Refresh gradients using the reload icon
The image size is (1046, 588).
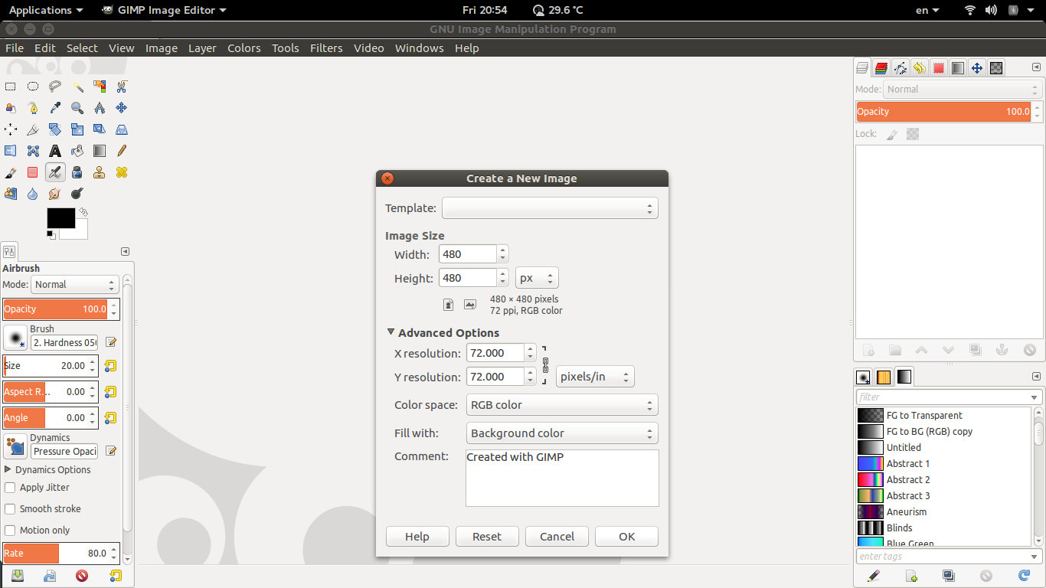pyautogui.click(x=1024, y=575)
